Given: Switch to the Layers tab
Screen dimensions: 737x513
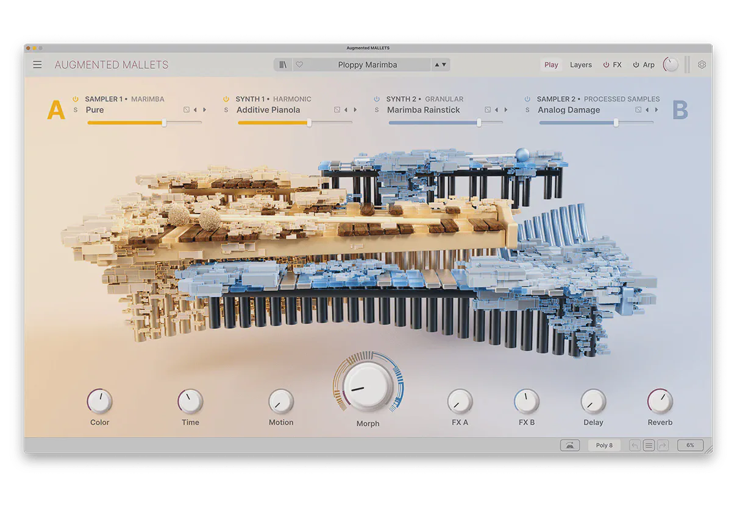Looking at the screenshot, I should click(580, 65).
